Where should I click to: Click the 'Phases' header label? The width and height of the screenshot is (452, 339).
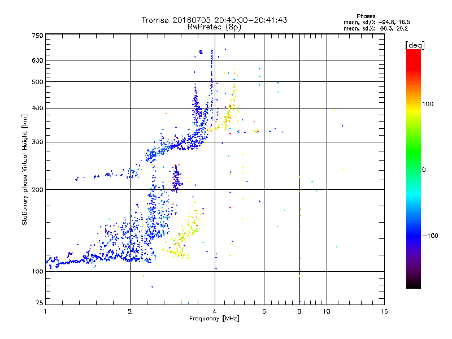366,16
